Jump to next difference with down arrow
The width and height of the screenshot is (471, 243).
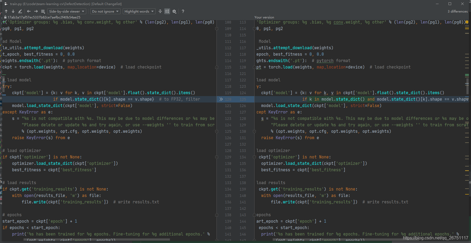pos(13,11)
